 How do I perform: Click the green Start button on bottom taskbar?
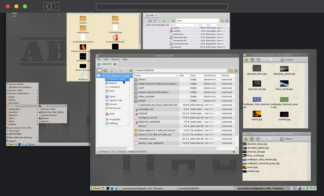96,188
